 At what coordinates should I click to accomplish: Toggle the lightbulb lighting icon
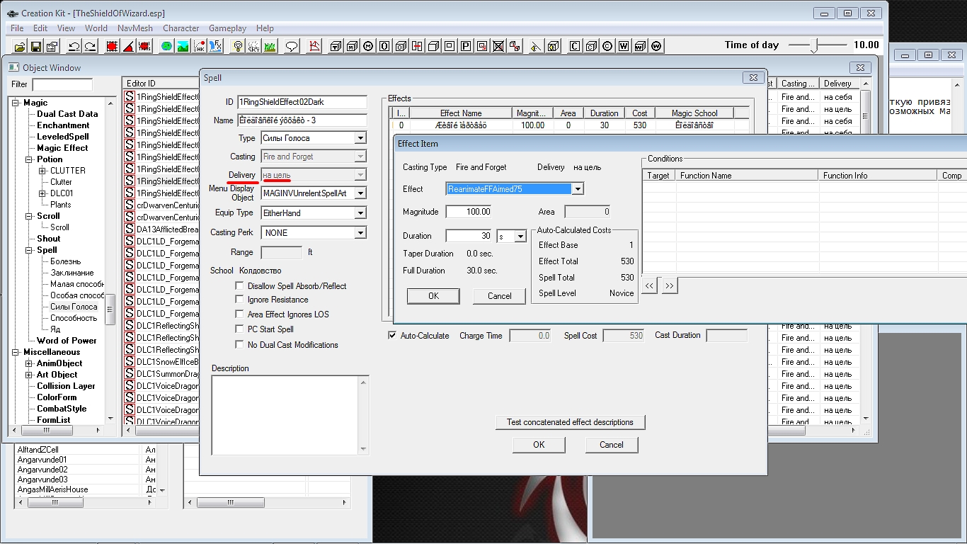coord(239,47)
